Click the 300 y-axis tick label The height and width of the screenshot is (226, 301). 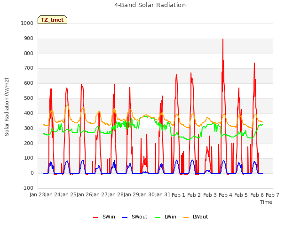point(29,128)
